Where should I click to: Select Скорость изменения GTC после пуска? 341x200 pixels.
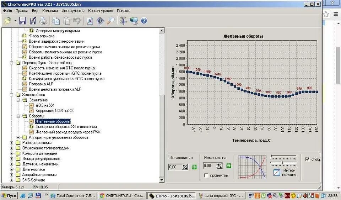[x=62, y=68]
